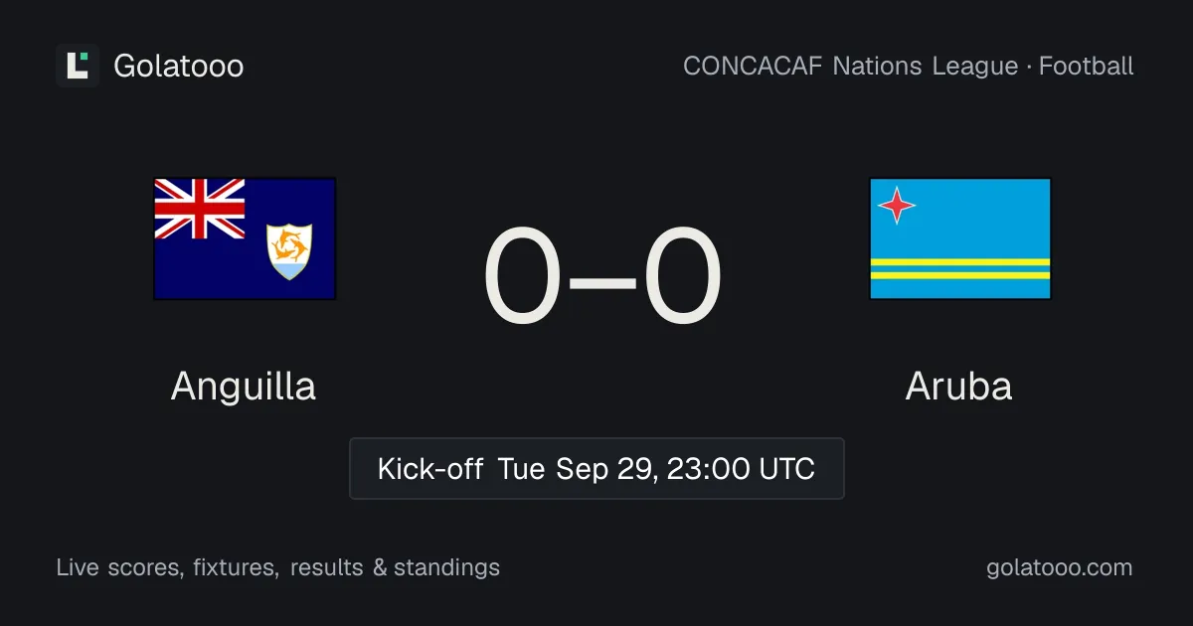The image size is (1193, 626).
Task: Select the Anguilla team name
Action: [244, 386]
